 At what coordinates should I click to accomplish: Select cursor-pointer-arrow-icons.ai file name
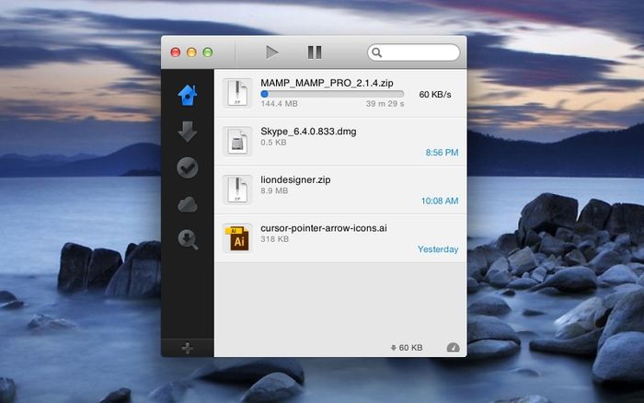pos(324,228)
